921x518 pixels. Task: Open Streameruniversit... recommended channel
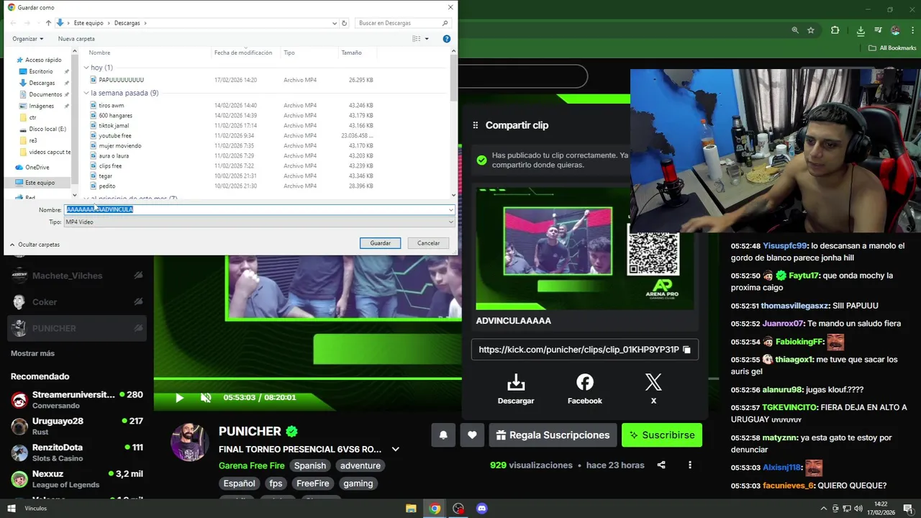pos(76,400)
